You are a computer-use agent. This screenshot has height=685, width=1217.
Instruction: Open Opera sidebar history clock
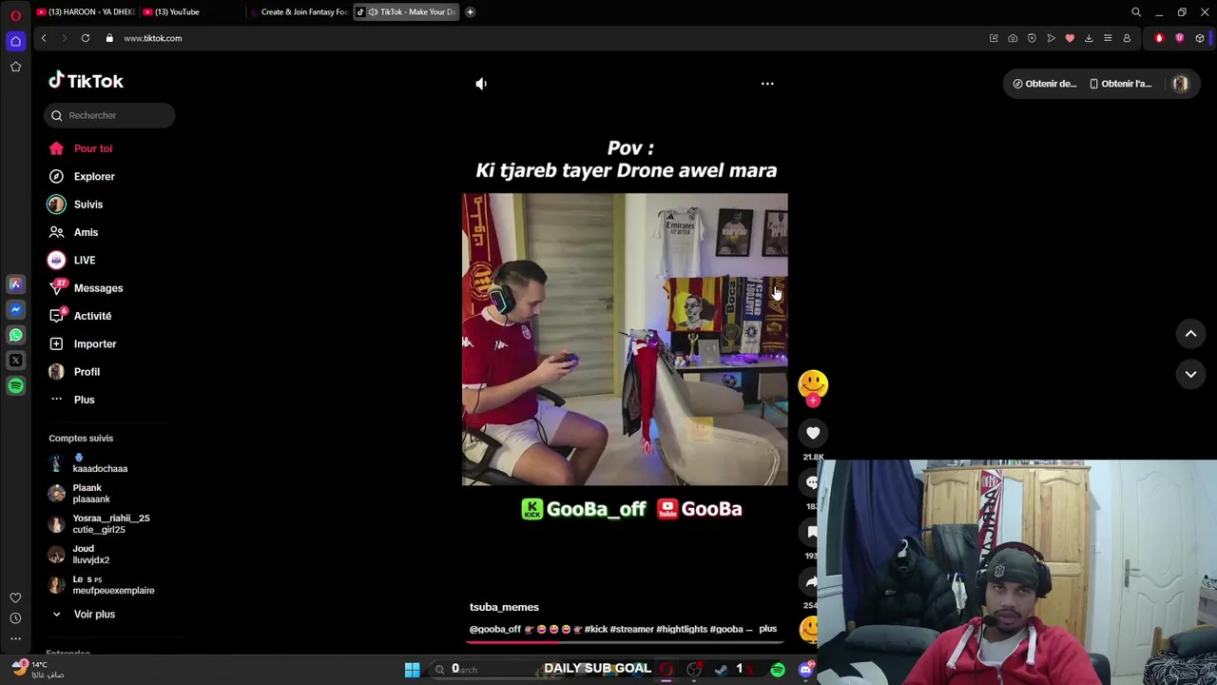click(15, 617)
